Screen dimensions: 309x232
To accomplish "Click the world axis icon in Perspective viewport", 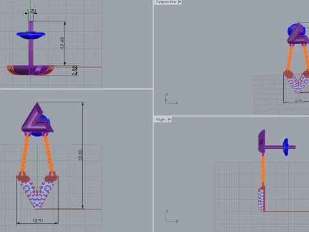I will click(171, 99).
